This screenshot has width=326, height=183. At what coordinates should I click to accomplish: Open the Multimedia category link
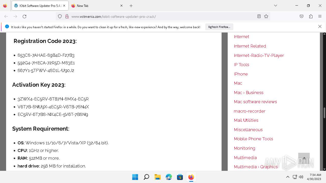point(245,158)
